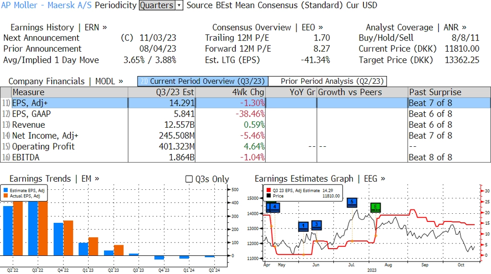Click Revenue estimate 12.557B cell

[x=162, y=125]
